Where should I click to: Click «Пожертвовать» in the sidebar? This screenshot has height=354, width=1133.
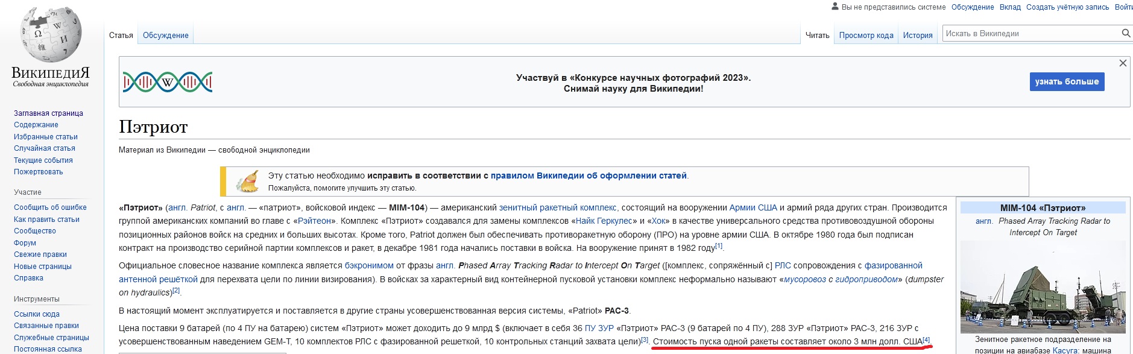(x=39, y=172)
